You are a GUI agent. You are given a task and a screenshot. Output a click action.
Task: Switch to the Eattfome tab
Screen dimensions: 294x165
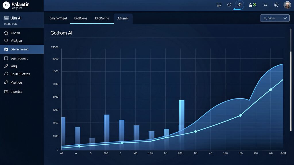pyautogui.click(x=81, y=18)
